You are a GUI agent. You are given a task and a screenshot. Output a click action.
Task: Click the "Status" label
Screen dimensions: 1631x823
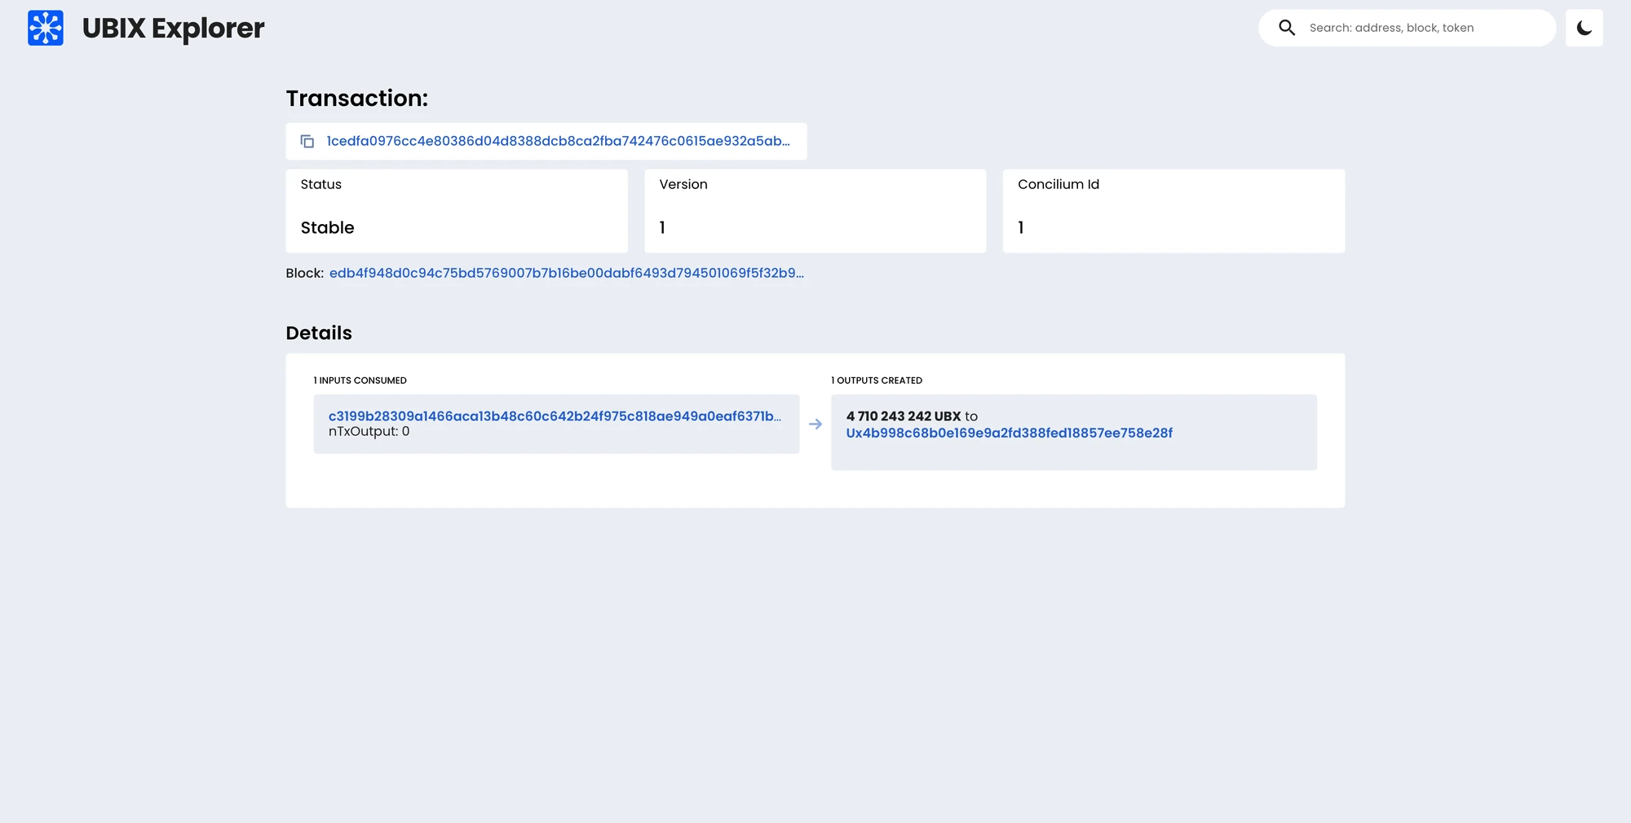tap(321, 184)
